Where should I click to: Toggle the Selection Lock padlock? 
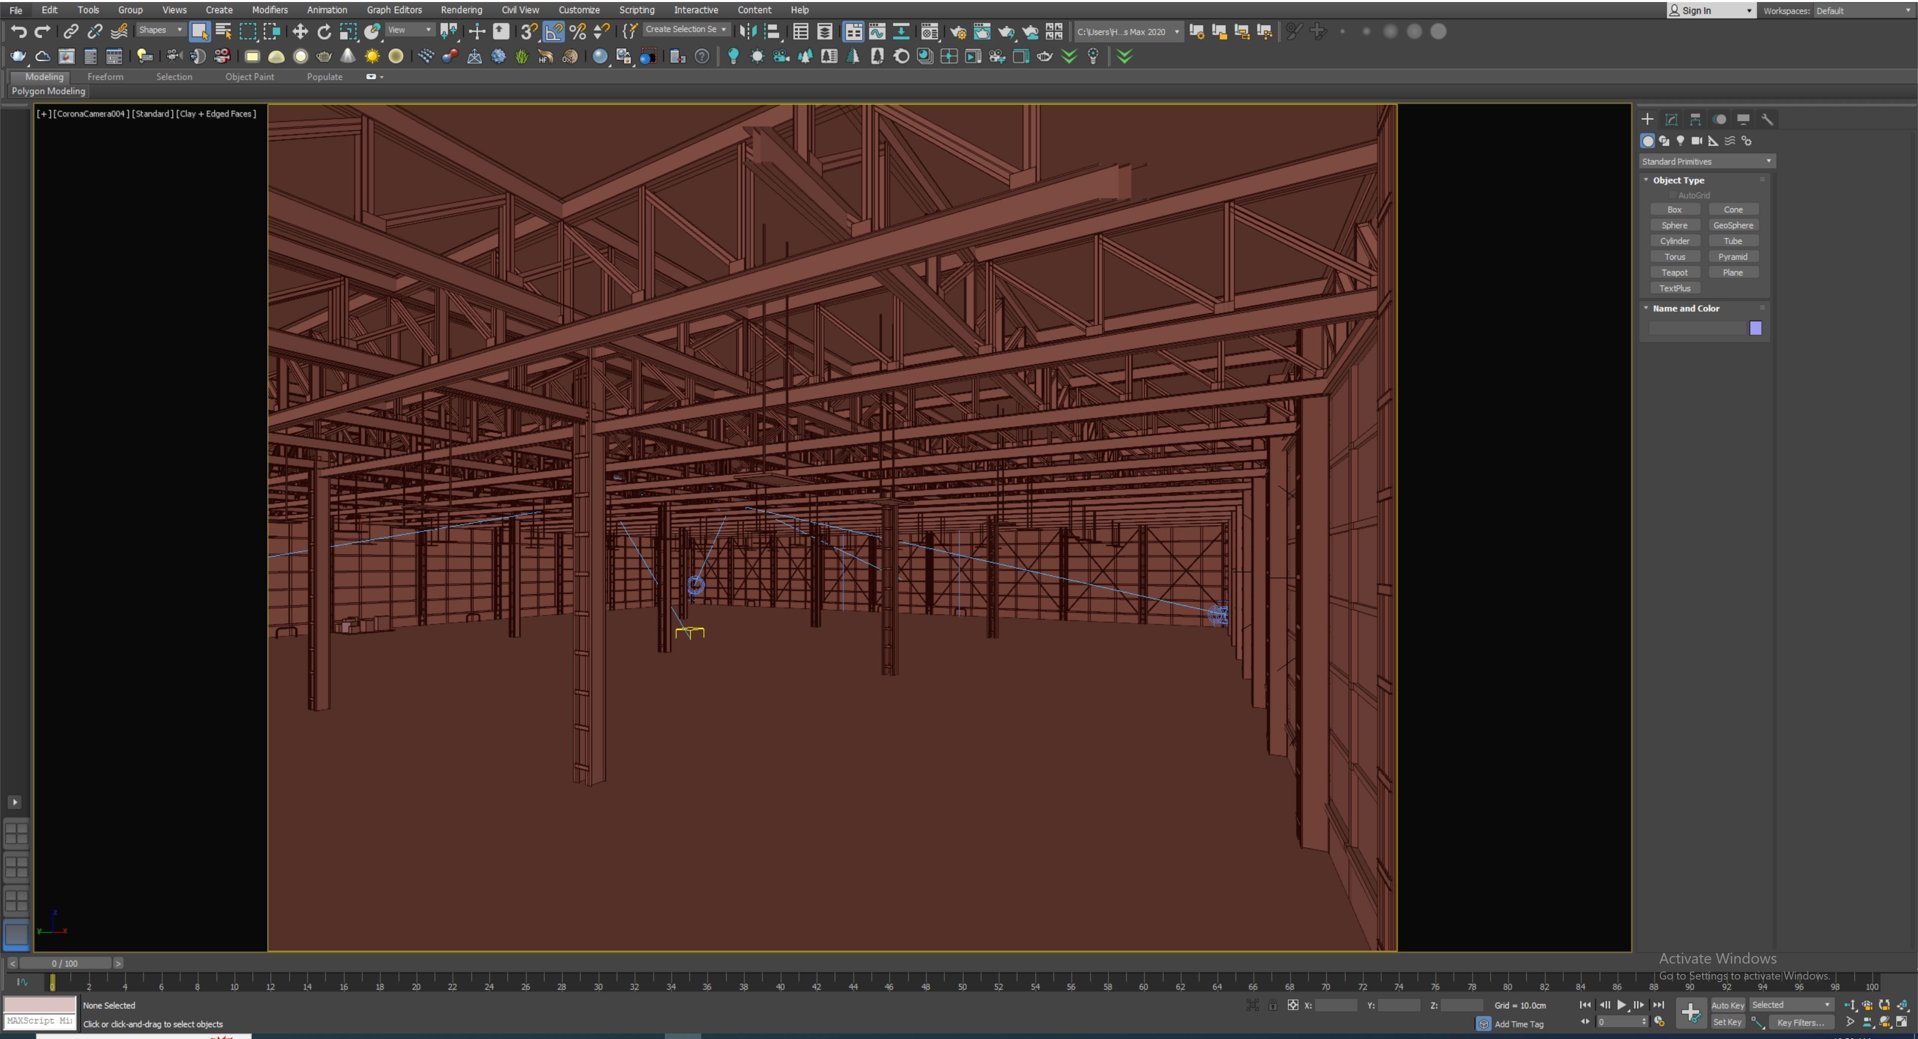coord(1273,1005)
